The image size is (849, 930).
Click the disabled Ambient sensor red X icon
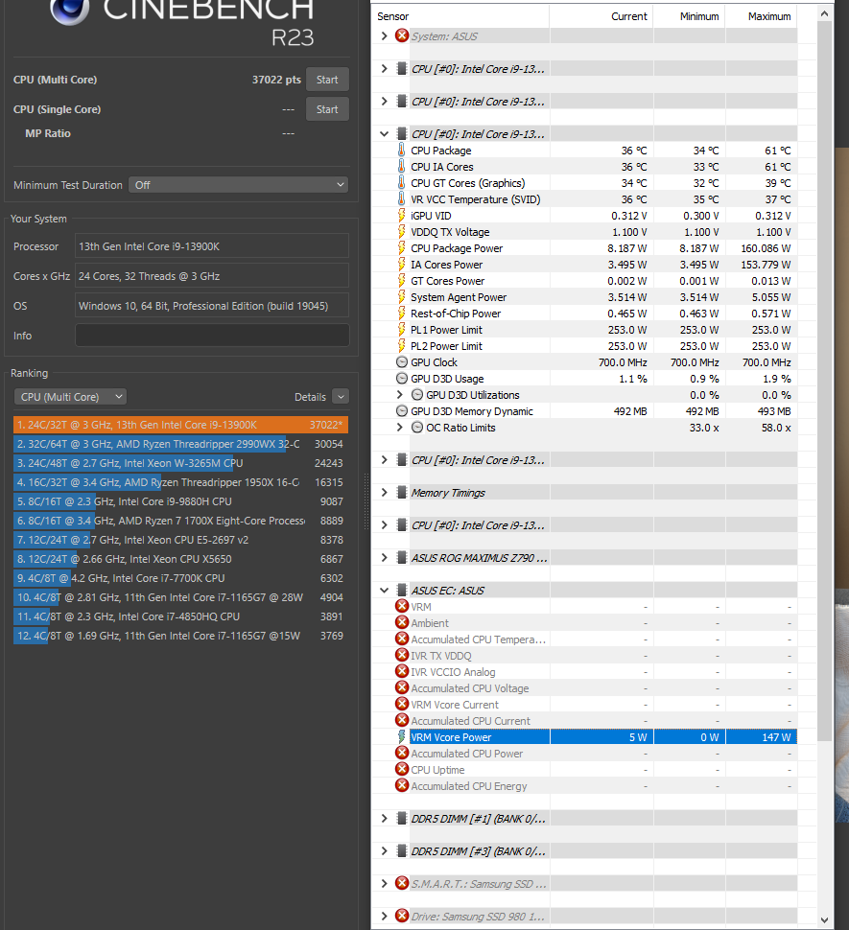(402, 622)
